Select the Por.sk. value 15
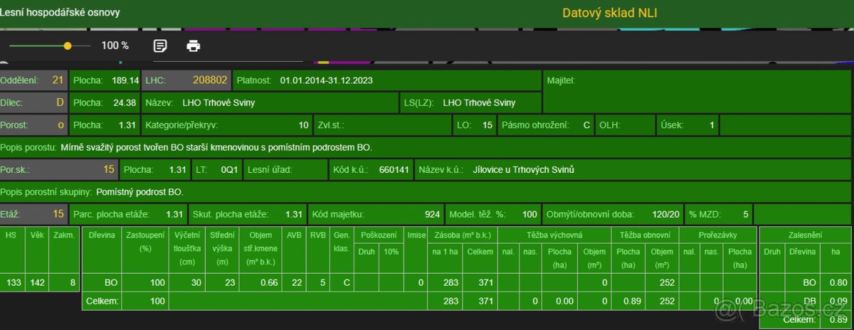 (x=109, y=170)
